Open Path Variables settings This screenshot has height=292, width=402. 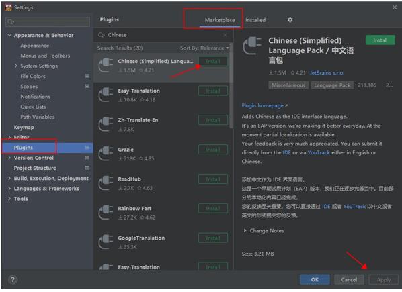[38, 117]
